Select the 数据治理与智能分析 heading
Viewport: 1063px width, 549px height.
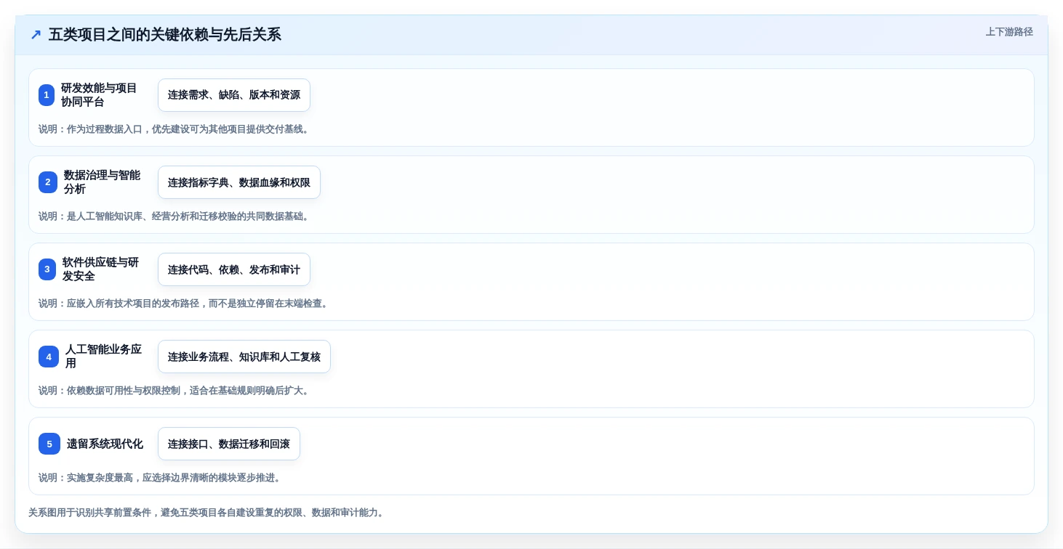coord(102,182)
